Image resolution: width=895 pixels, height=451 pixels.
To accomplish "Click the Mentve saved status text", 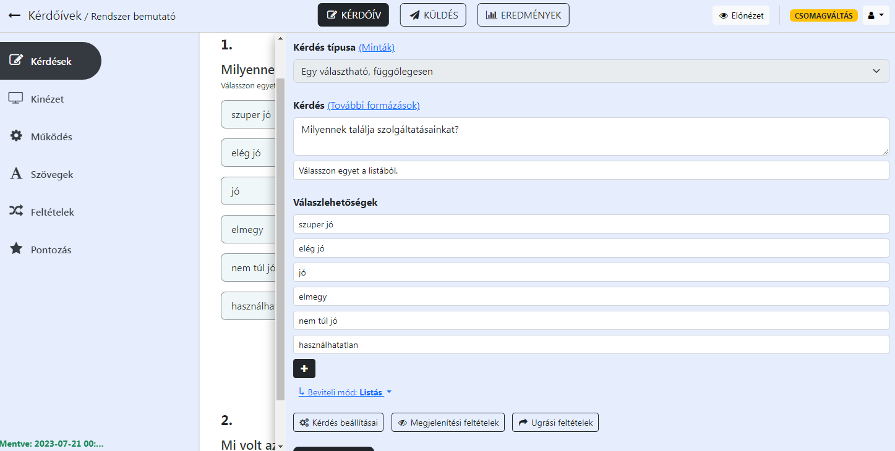I will coord(52,444).
